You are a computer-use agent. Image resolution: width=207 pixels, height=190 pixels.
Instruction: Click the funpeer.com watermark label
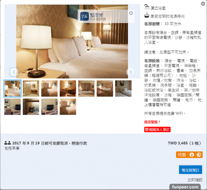tap(185, 187)
